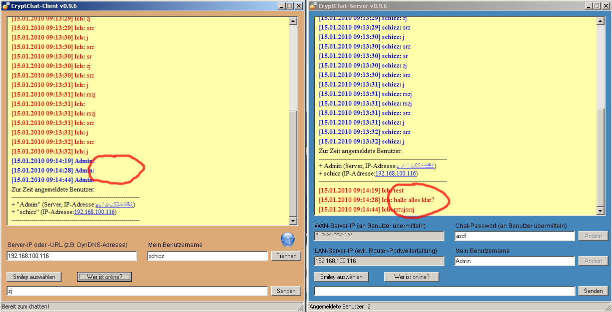
Task: Send the client message with Senden
Action: click(286, 290)
